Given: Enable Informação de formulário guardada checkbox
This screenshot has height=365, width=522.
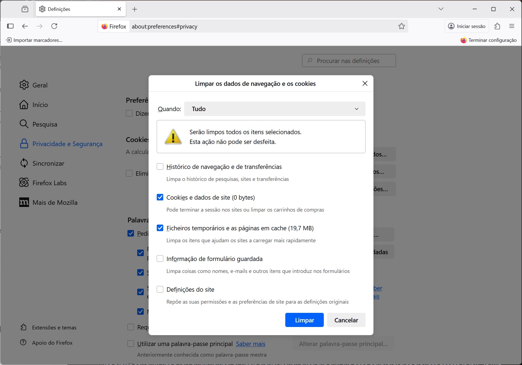Looking at the screenshot, I should (160, 259).
